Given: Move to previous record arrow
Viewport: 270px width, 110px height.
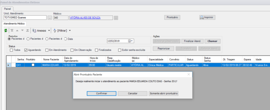Looking at the screenshot, I should pyautogui.click(x=17, y=31).
